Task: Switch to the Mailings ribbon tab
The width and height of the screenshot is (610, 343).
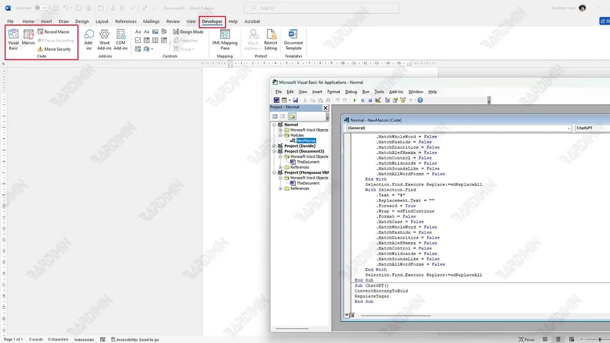Action: coord(151,21)
